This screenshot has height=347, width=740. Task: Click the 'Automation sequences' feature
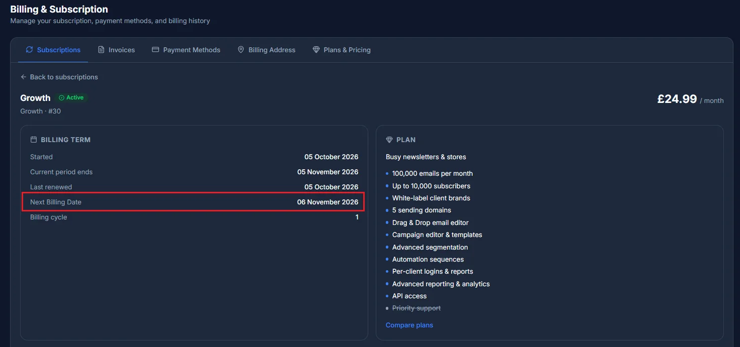coord(428,259)
